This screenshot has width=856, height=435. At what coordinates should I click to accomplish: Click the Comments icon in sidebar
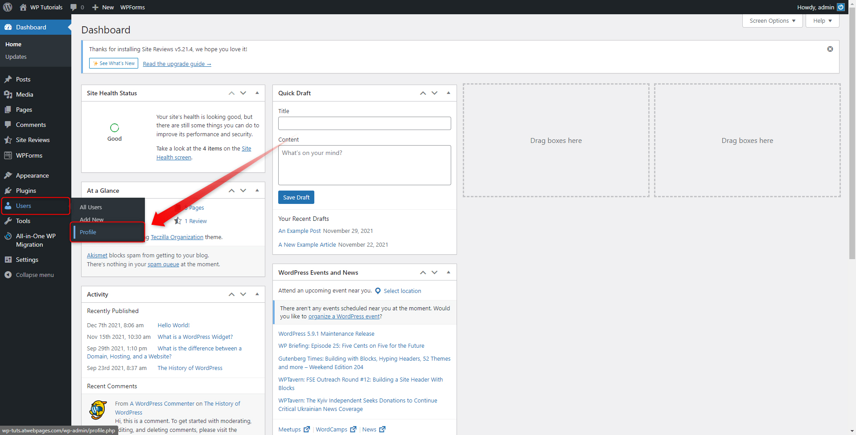tap(8, 125)
